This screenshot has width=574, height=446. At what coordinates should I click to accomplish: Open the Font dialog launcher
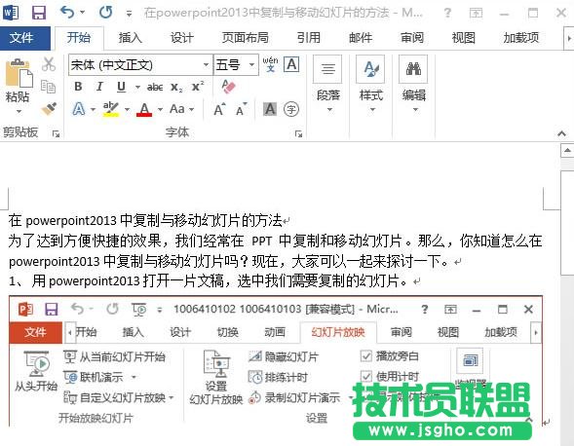pyautogui.click(x=299, y=134)
